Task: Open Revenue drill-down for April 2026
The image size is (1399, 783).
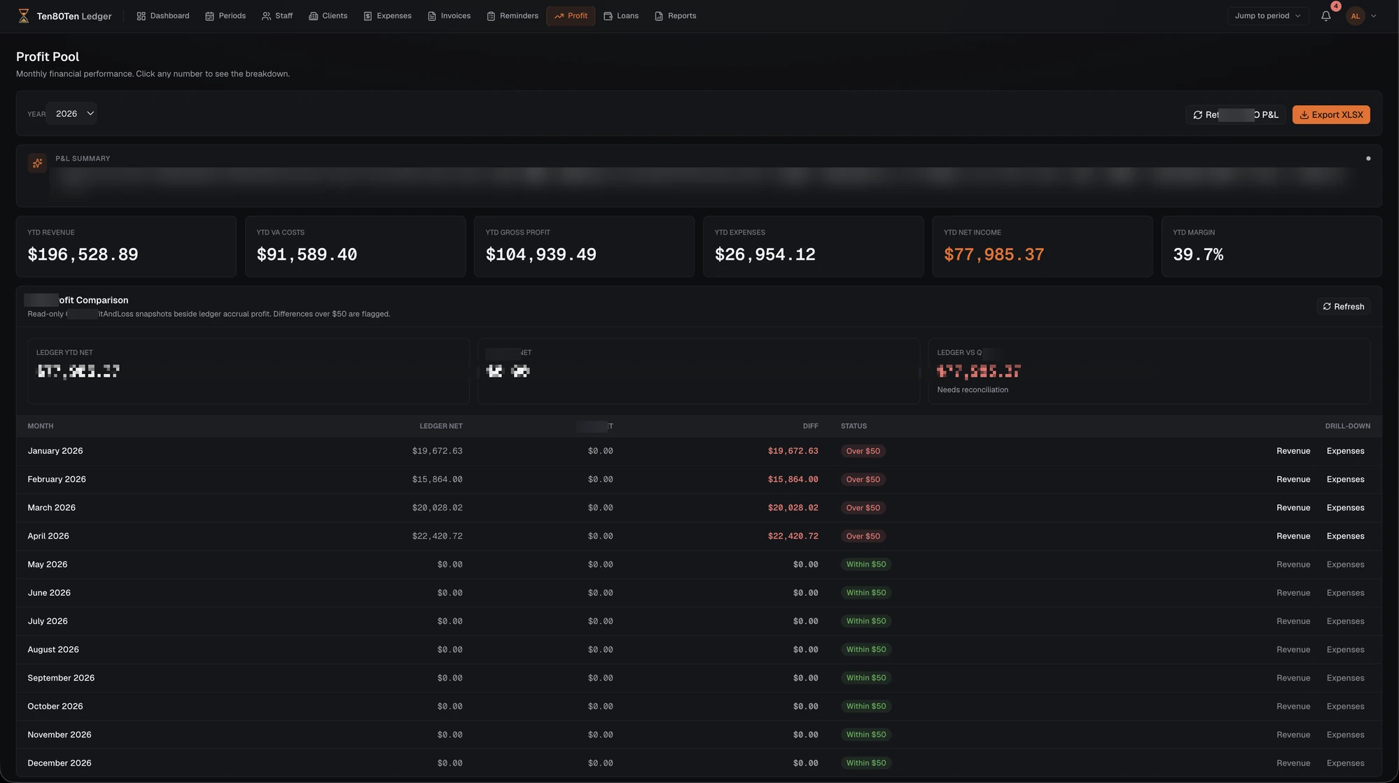Action: 1293,536
